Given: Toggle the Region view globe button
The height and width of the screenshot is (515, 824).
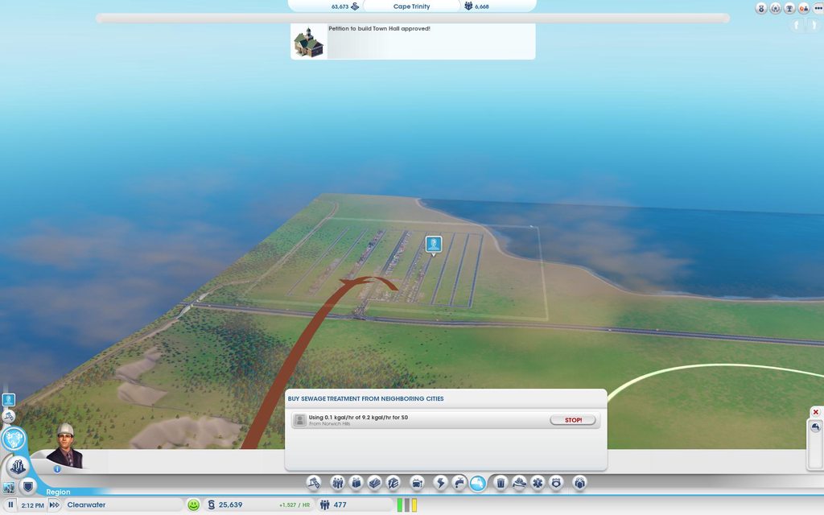Looking at the screenshot, I should pos(14,439).
